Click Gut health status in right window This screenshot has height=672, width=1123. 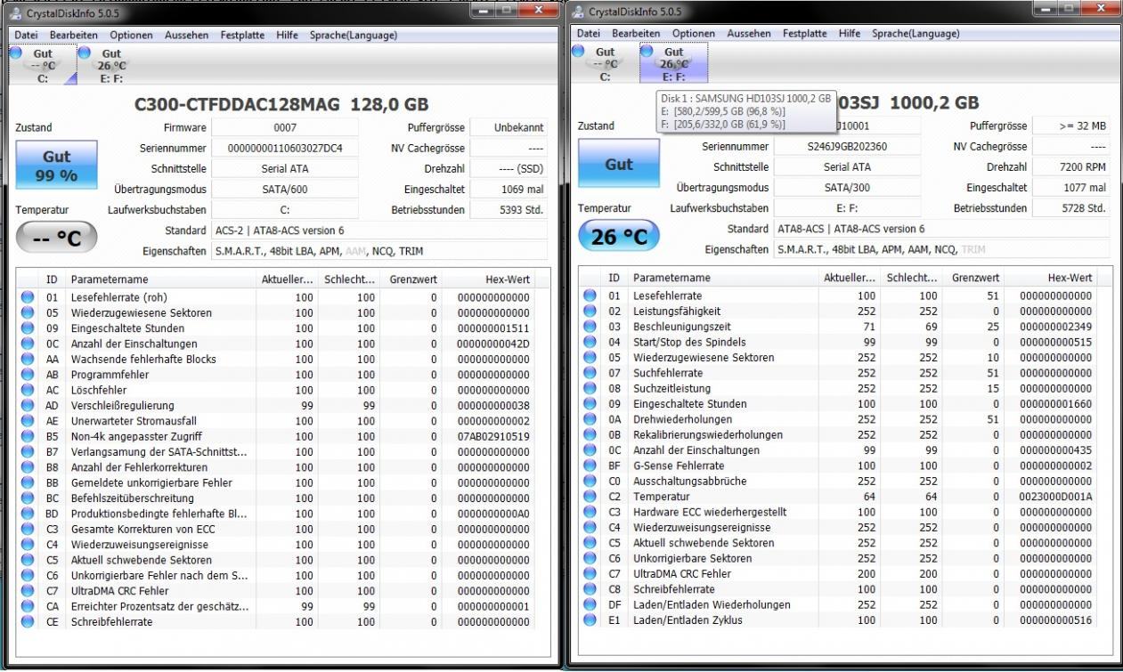[619, 163]
